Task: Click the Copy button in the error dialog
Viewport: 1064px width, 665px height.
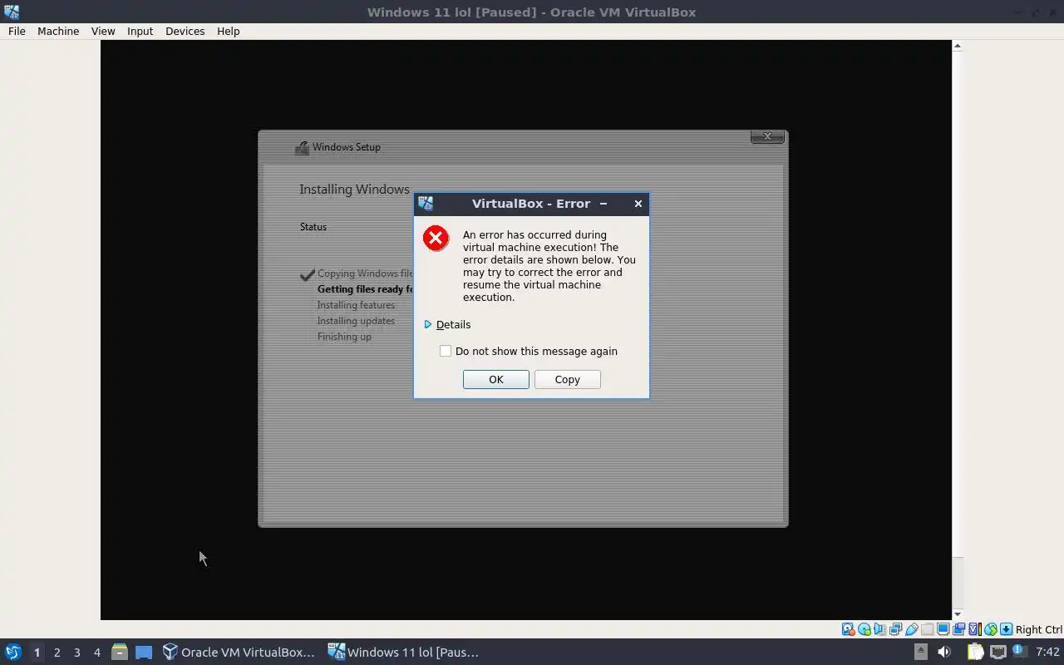Action: tap(567, 379)
